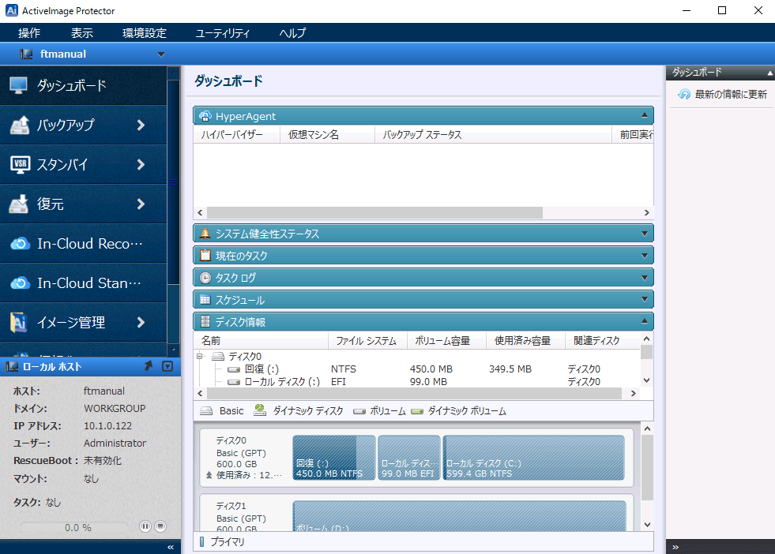Image resolution: width=775 pixels, height=554 pixels.
Task: Open the 環境設定 menu
Action: tap(145, 33)
